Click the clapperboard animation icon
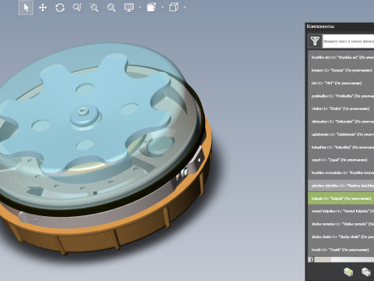Viewport: 374px width, 281px height. pyautogui.click(x=152, y=7)
